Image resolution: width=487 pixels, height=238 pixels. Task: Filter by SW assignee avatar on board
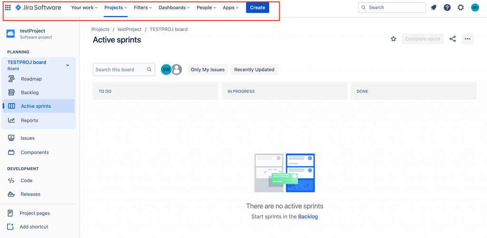coord(166,69)
